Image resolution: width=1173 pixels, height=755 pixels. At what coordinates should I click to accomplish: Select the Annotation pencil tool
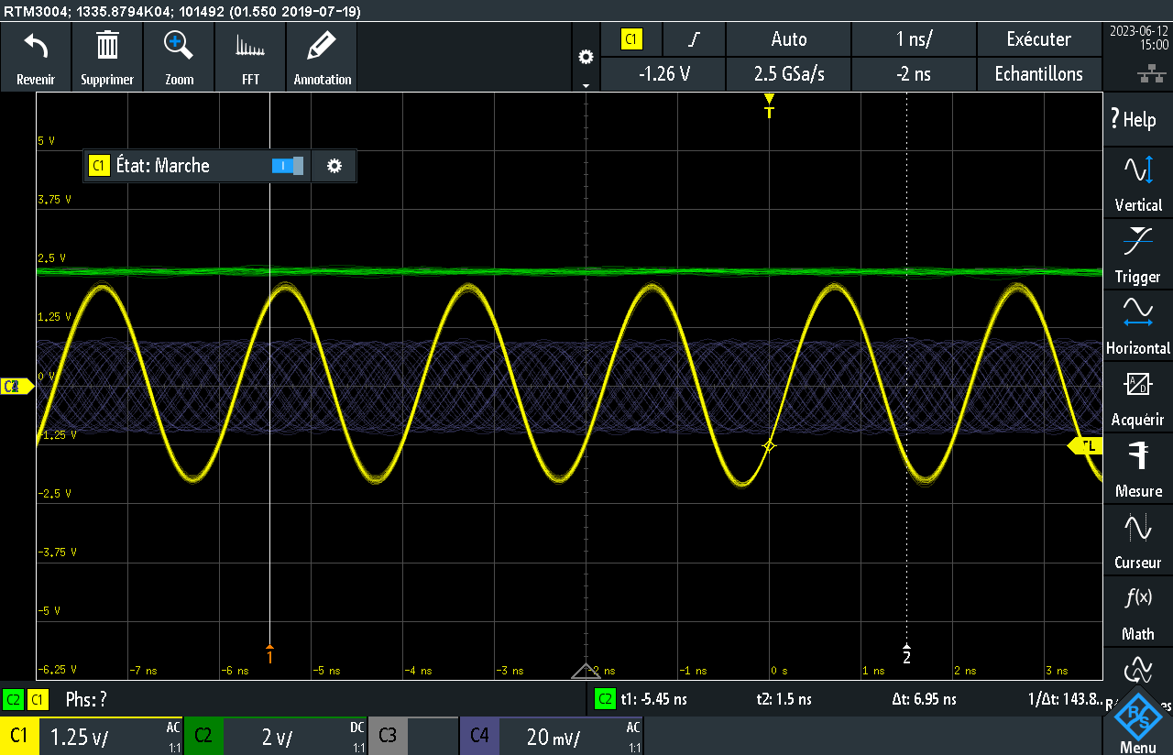pos(322,57)
